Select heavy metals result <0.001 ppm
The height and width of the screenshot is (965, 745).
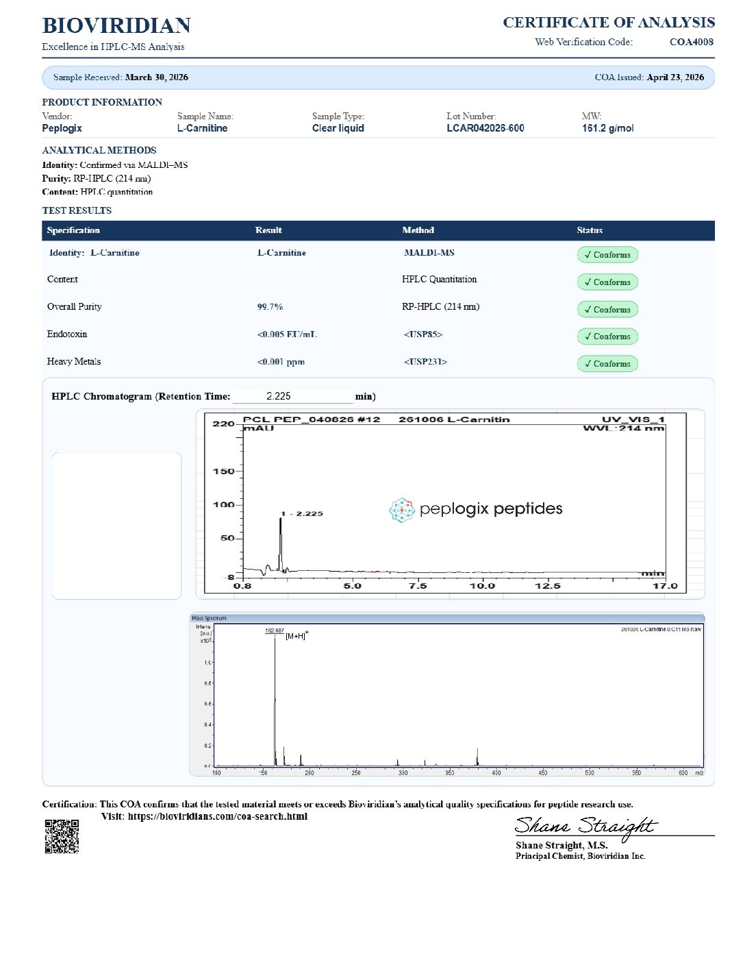[281, 362]
